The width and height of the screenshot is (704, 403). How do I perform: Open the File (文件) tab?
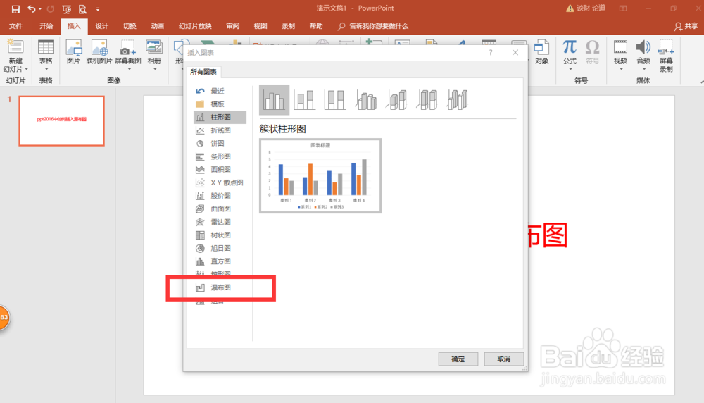point(15,26)
